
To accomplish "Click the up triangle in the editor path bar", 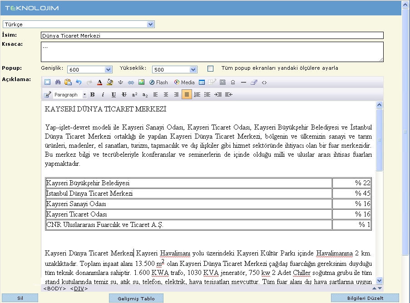I will (374, 288).
